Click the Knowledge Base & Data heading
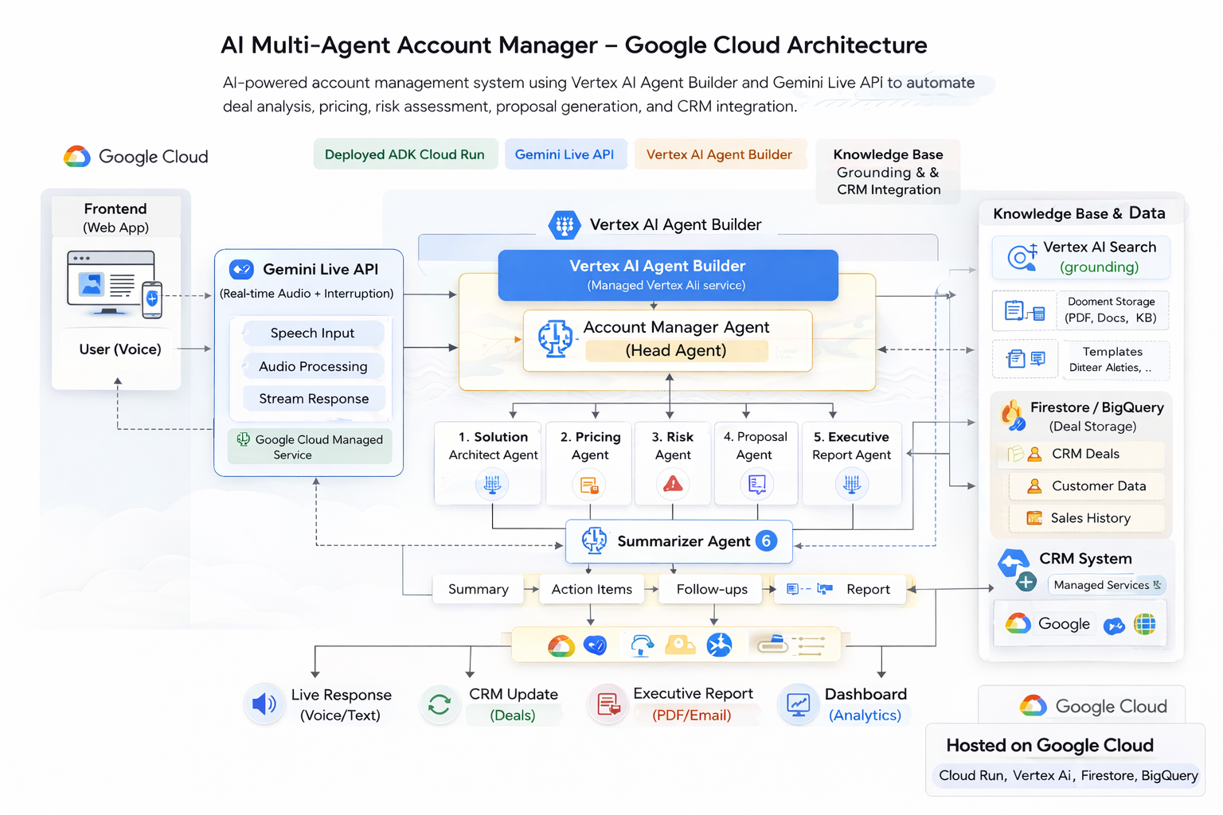1223x815 pixels. pyautogui.click(x=1079, y=213)
